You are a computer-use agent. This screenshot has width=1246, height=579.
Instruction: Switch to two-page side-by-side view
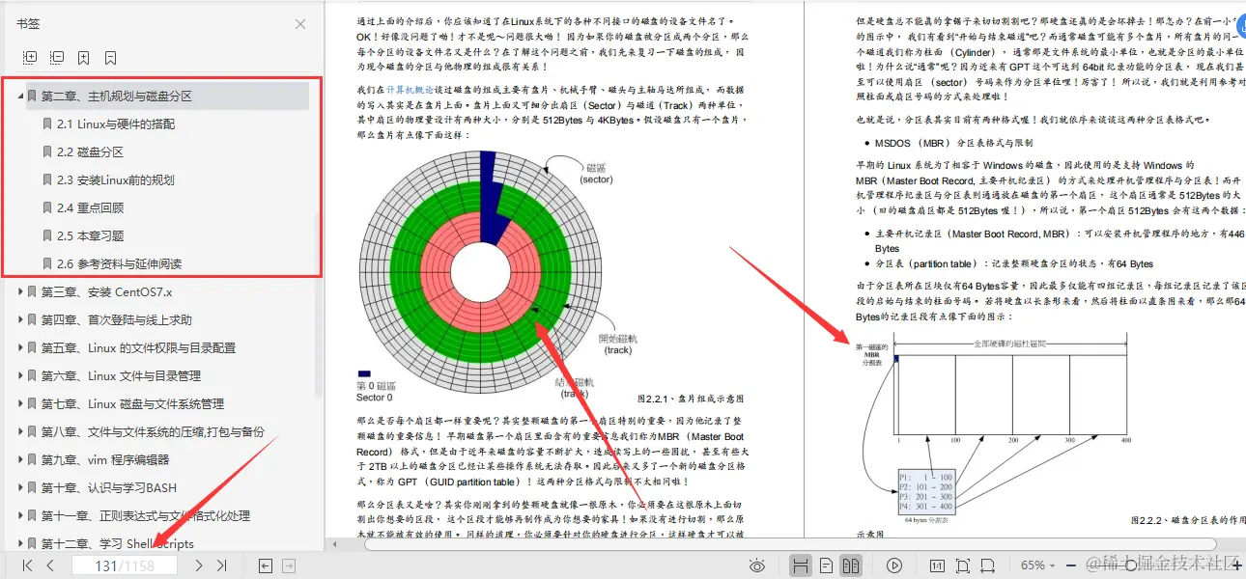coord(851,565)
